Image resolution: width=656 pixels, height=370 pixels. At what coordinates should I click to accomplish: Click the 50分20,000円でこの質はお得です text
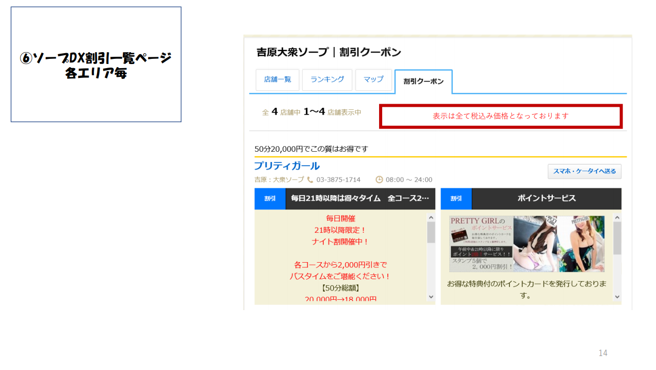pos(311,149)
